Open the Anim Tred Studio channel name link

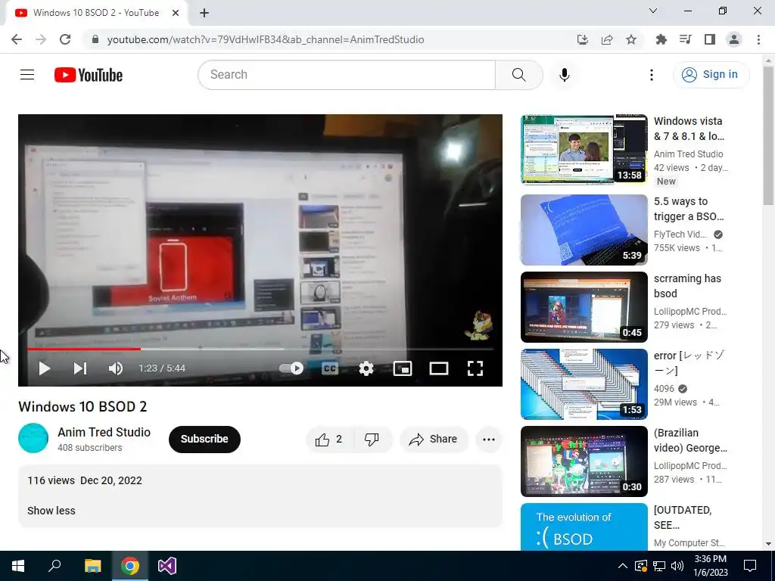coord(104,432)
